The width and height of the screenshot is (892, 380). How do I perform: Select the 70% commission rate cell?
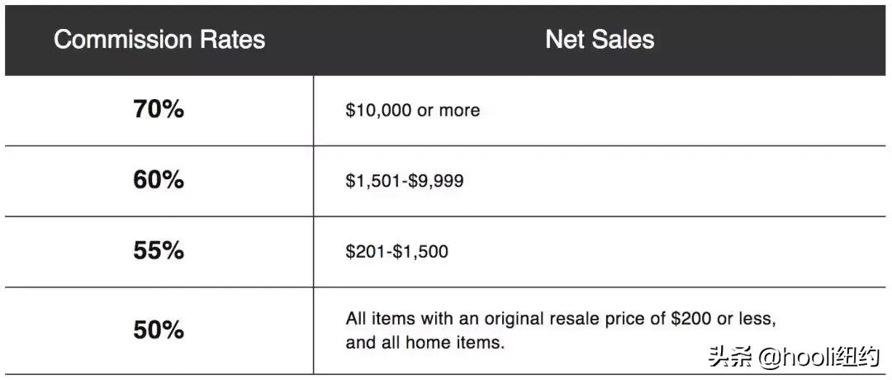159,110
